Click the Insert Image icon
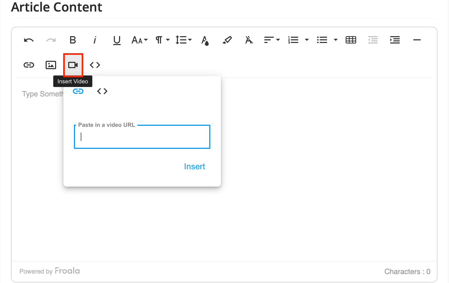The height and width of the screenshot is (283, 449). pos(51,65)
